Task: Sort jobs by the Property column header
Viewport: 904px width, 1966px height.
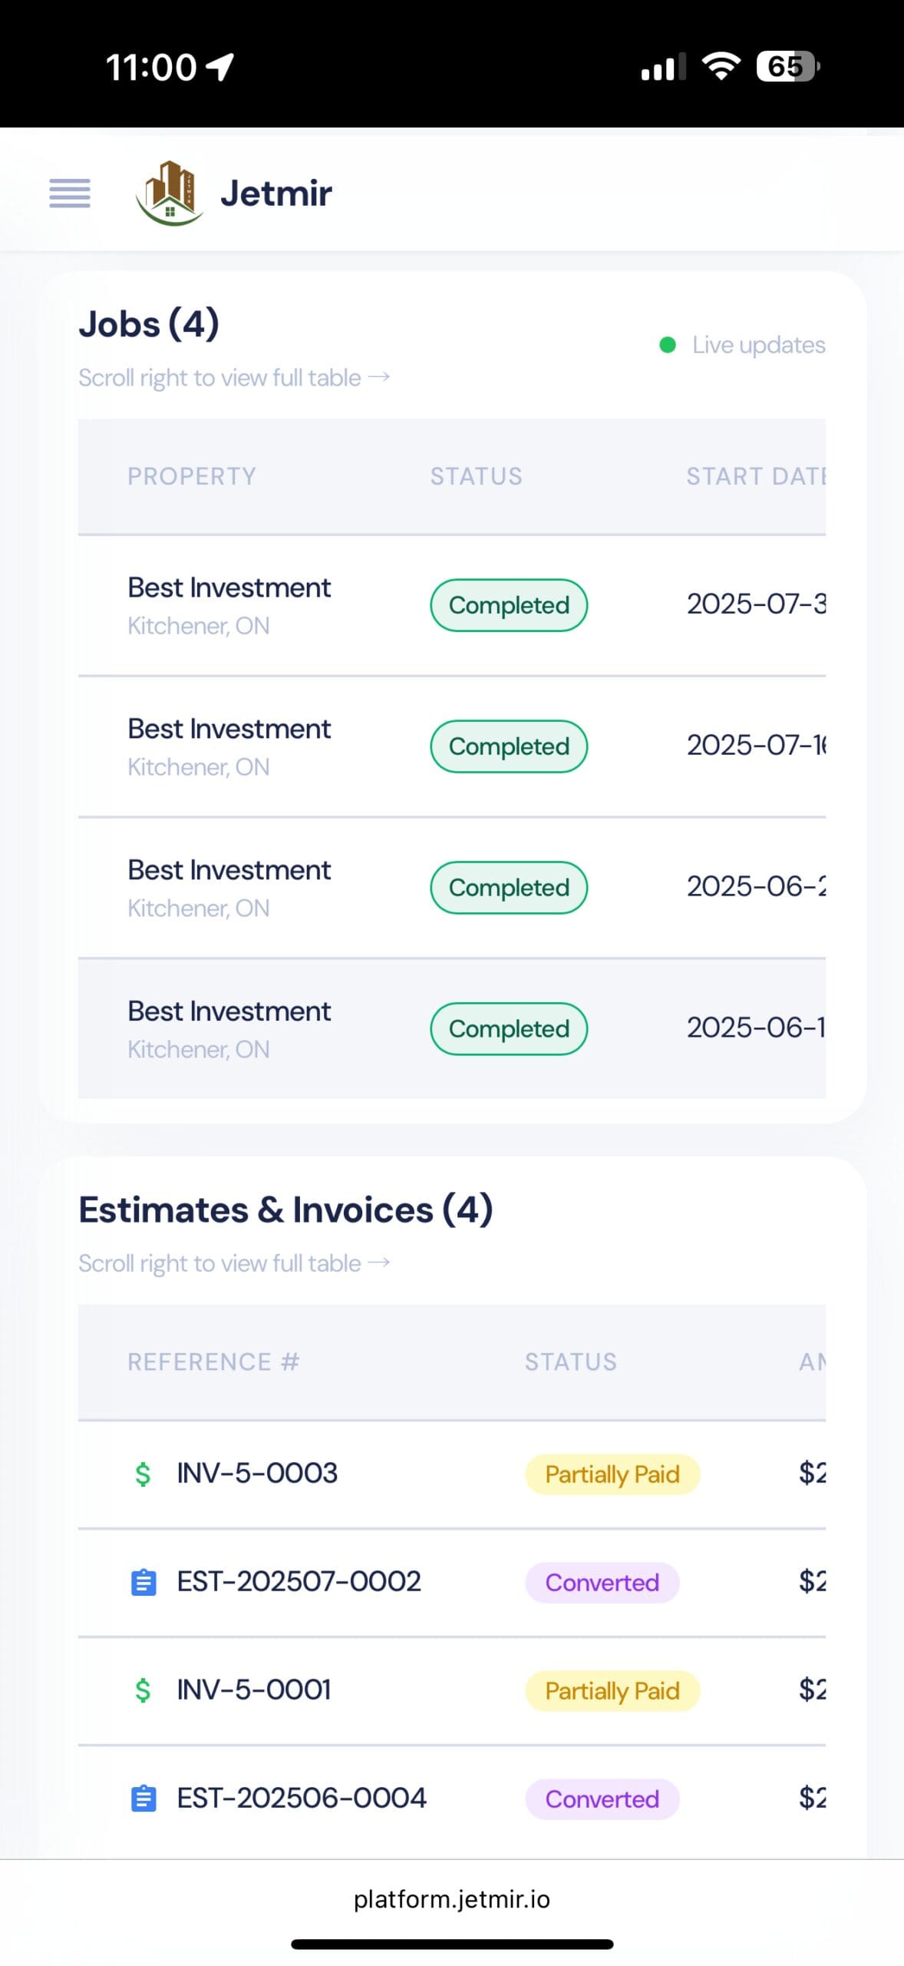Action: pos(192,476)
